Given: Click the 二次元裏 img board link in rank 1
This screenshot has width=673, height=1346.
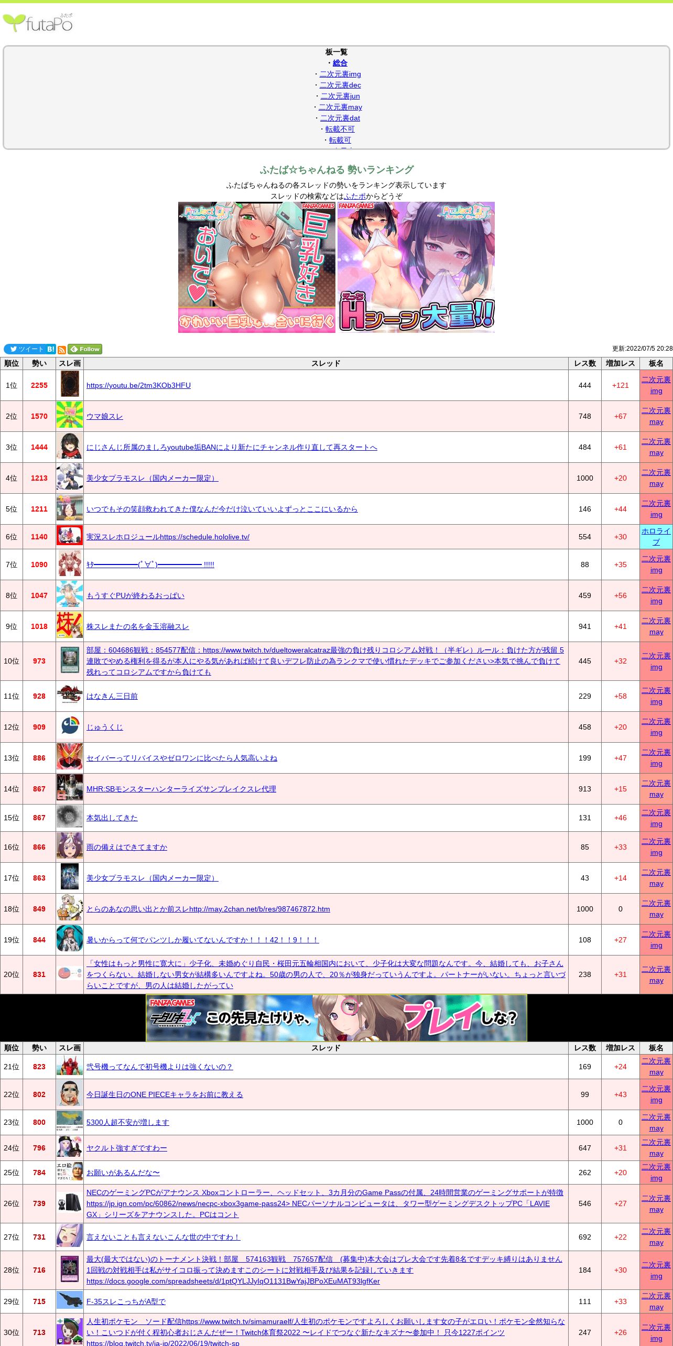Looking at the screenshot, I should tap(656, 385).
